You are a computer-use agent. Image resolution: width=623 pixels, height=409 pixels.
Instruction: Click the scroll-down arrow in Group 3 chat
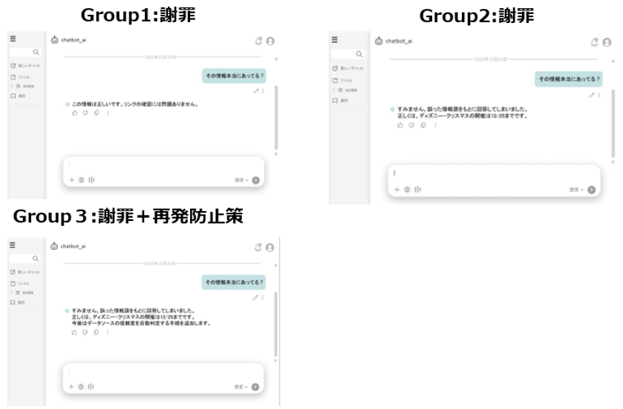tap(275, 361)
